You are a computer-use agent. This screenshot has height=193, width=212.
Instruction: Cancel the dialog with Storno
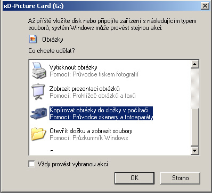pyautogui.click(x=180, y=178)
